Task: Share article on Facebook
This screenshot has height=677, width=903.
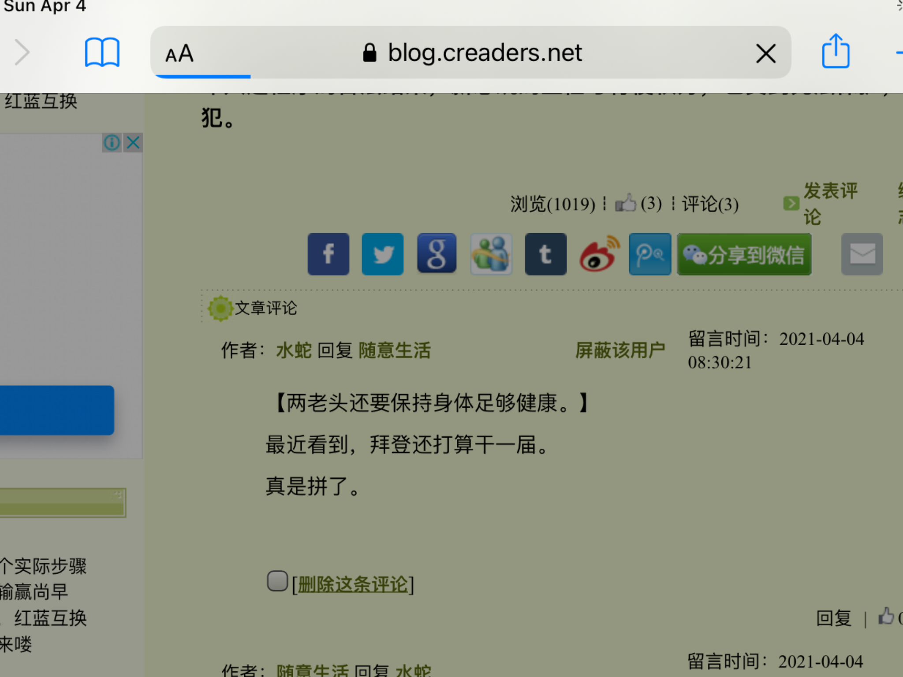Action: click(328, 254)
